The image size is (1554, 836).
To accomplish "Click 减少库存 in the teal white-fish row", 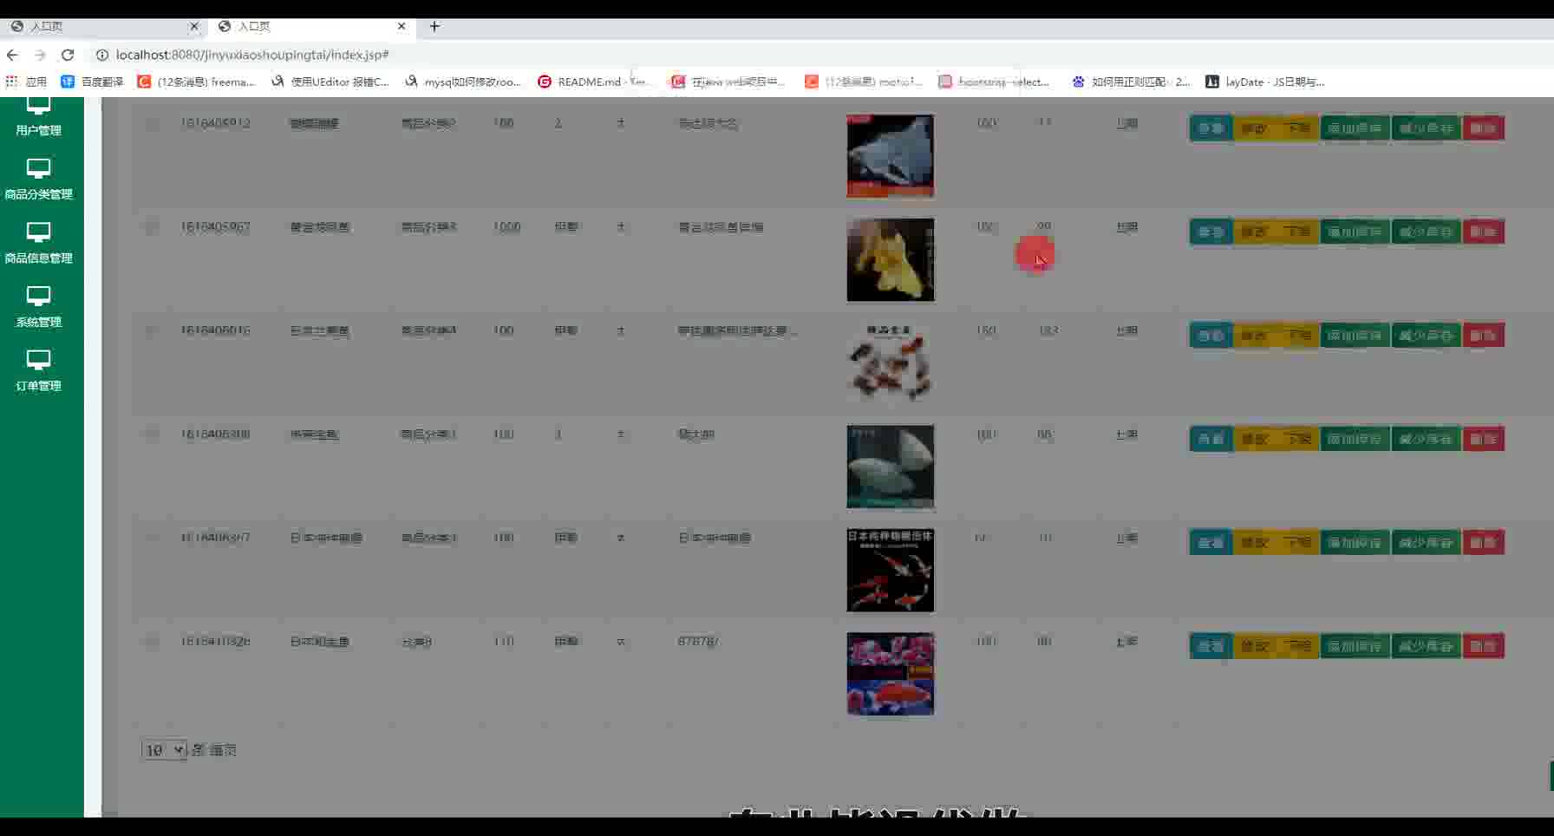I will pyautogui.click(x=1427, y=439).
